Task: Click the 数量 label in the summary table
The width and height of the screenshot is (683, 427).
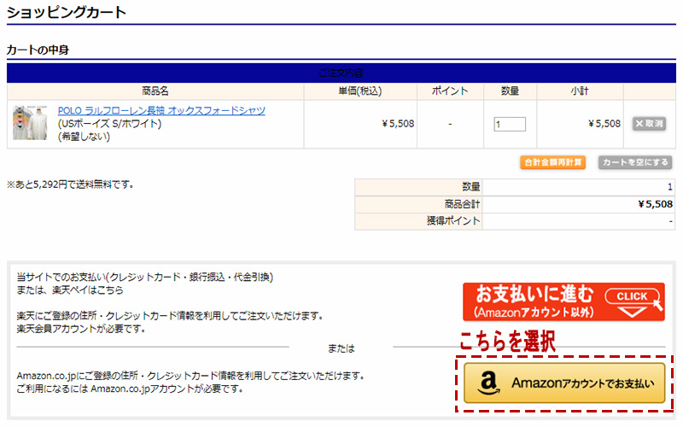Action: pos(471,187)
